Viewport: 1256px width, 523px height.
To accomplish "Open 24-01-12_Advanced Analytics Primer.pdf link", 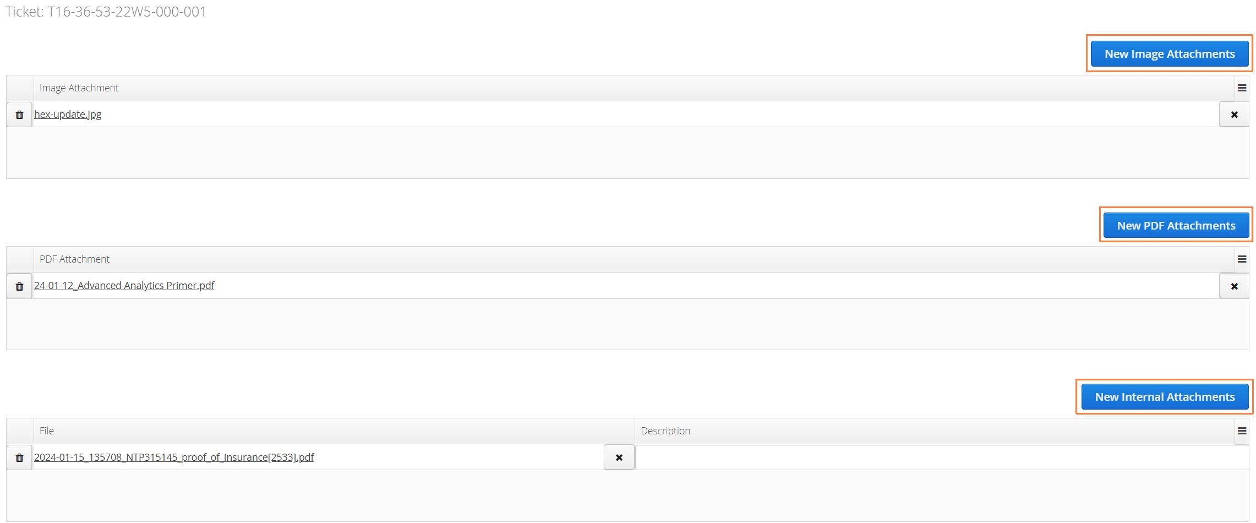I will [x=124, y=286].
